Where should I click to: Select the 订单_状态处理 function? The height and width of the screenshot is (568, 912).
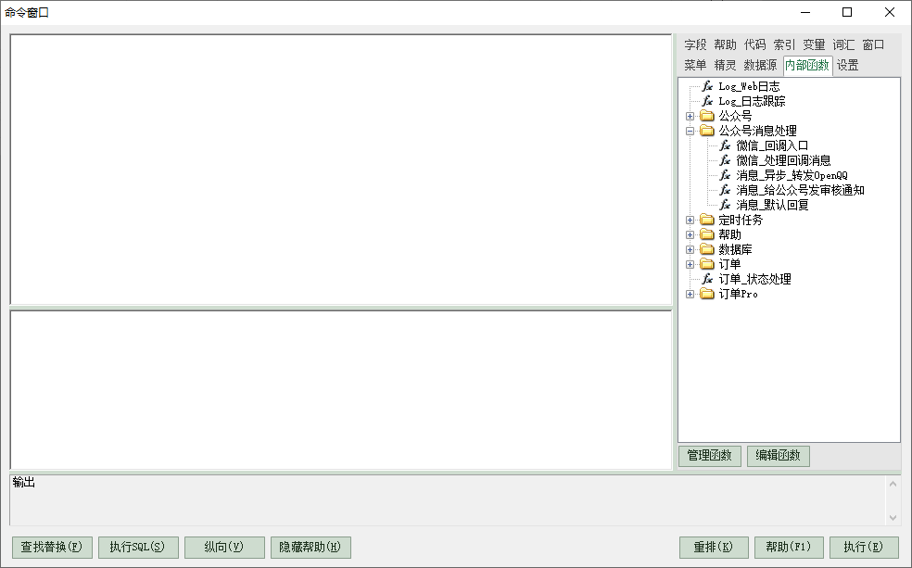[755, 279]
